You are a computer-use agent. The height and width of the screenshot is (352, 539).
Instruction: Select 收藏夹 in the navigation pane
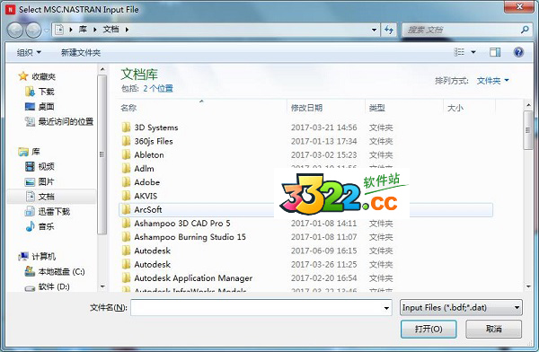point(38,76)
